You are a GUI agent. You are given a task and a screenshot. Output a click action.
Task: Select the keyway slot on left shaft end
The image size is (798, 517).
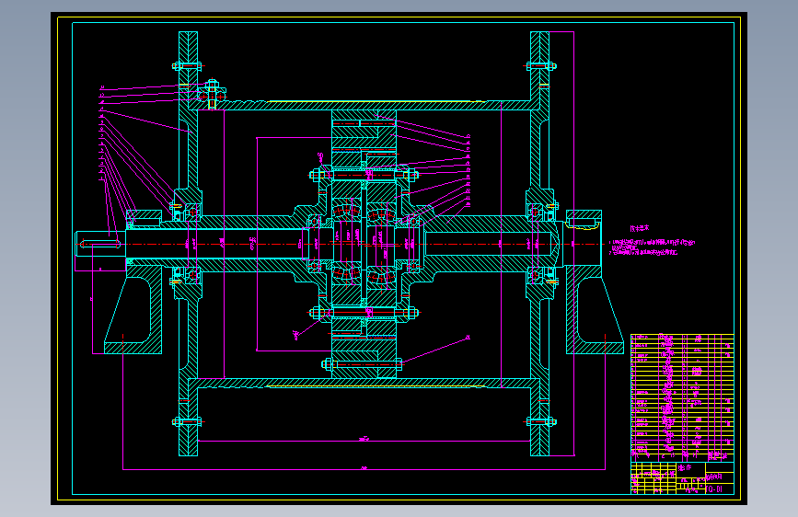point(100,245)
